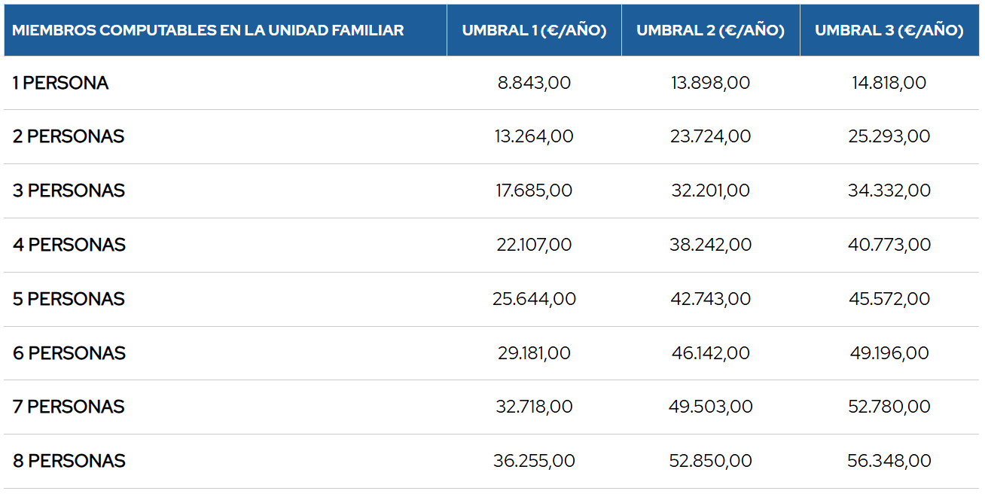Click the Umbral 2 (€/año) header
The image size is (985, 494).
(x=710, y=31)
